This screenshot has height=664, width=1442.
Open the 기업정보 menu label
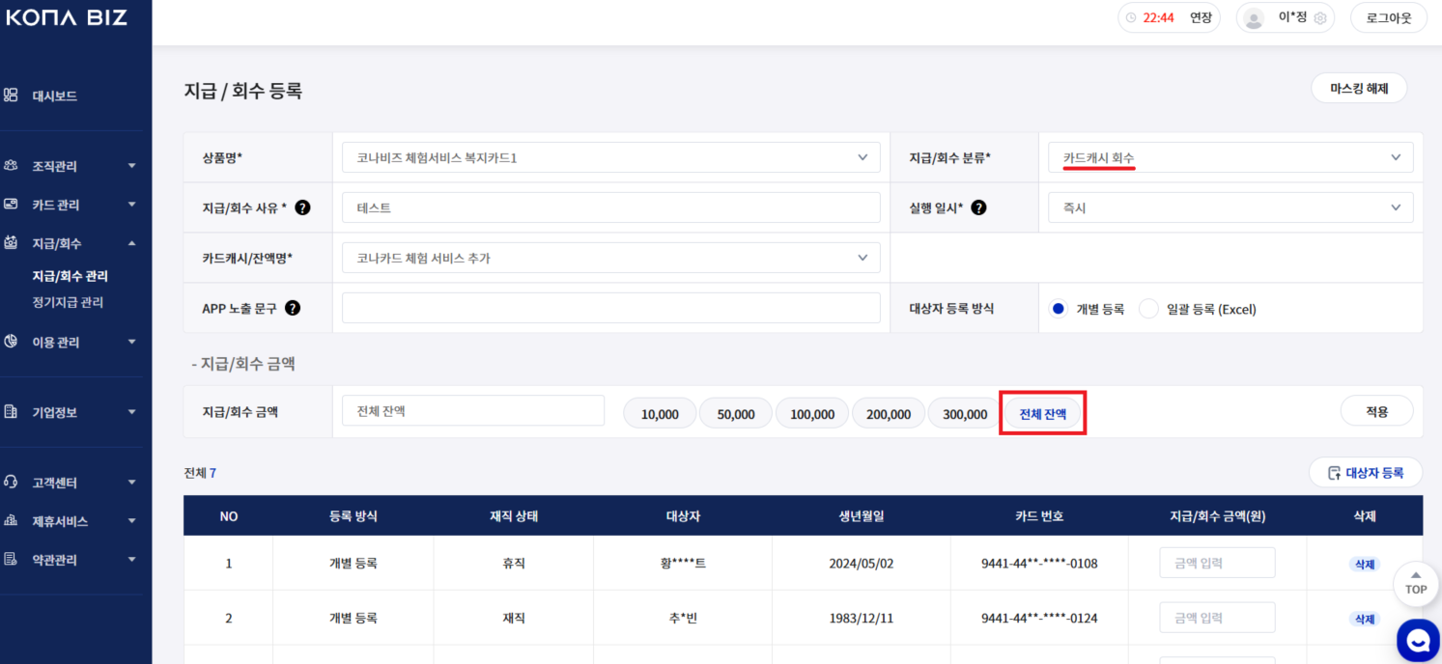pos(55,412)
